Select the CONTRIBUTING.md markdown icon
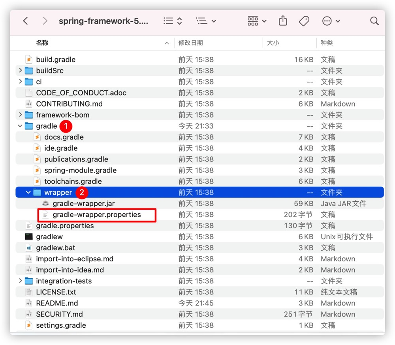Image resolution: width=395 pixels, height=345 pixels. point(29,104)
